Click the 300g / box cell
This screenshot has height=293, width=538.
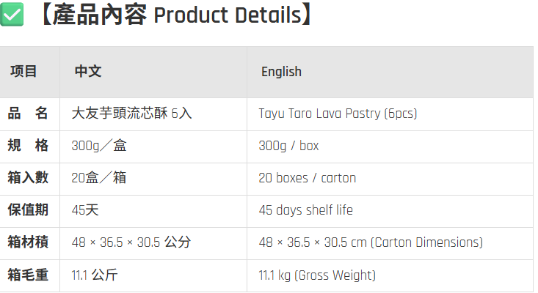(288, 146)
